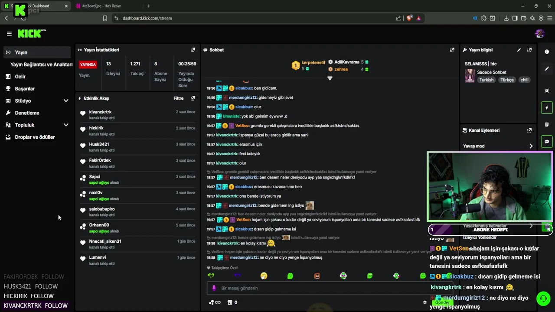Viewport: 555px width, 312px height.
Task: Open Husk3421 in the activity feed
Action: point(99,144)
